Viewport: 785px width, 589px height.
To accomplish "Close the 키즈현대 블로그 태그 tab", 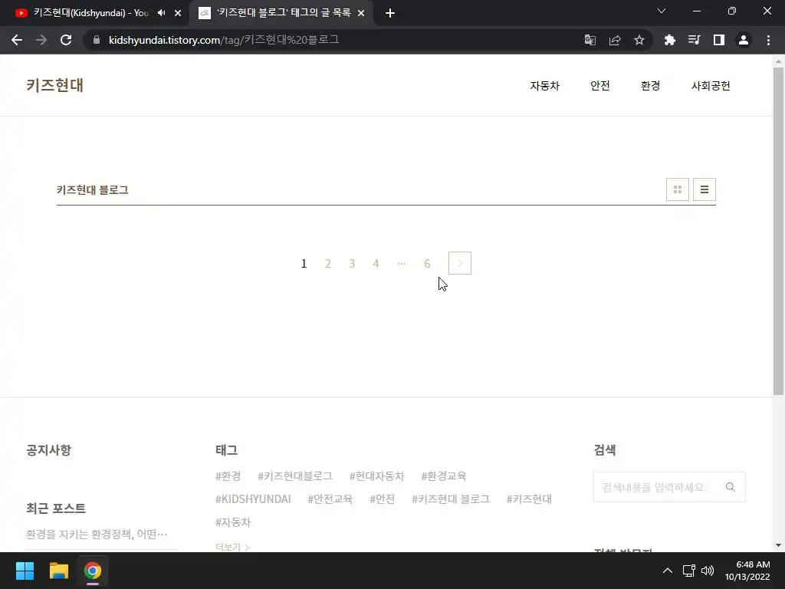I will [x=361, y=13].
